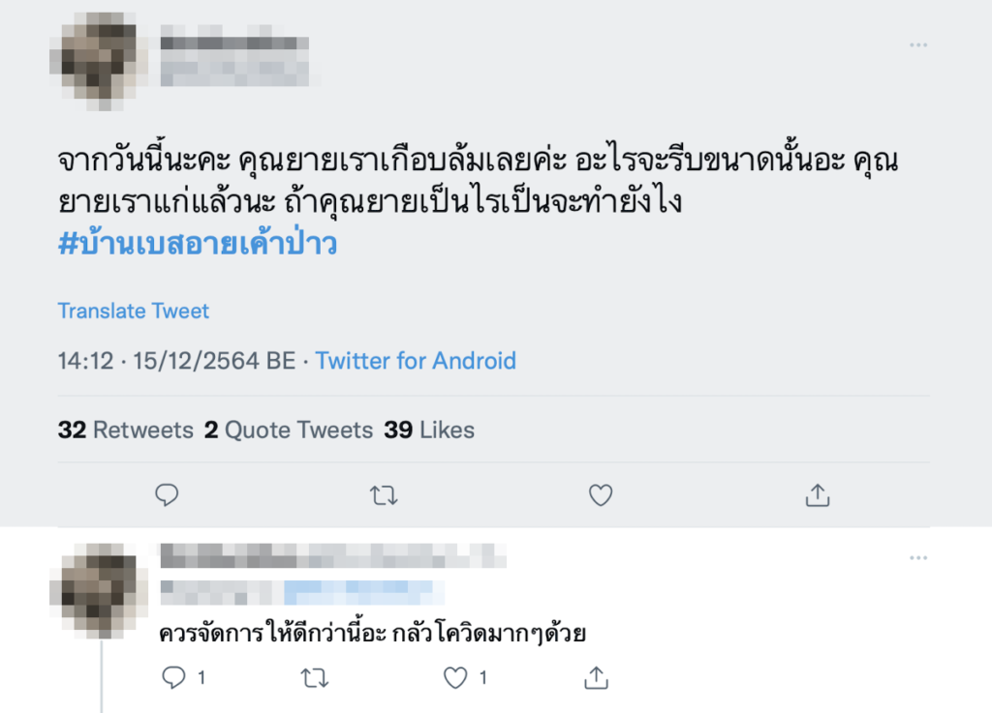992x713 pixels.
Task: Retweet the main tweet
Action: pos(384,495)
